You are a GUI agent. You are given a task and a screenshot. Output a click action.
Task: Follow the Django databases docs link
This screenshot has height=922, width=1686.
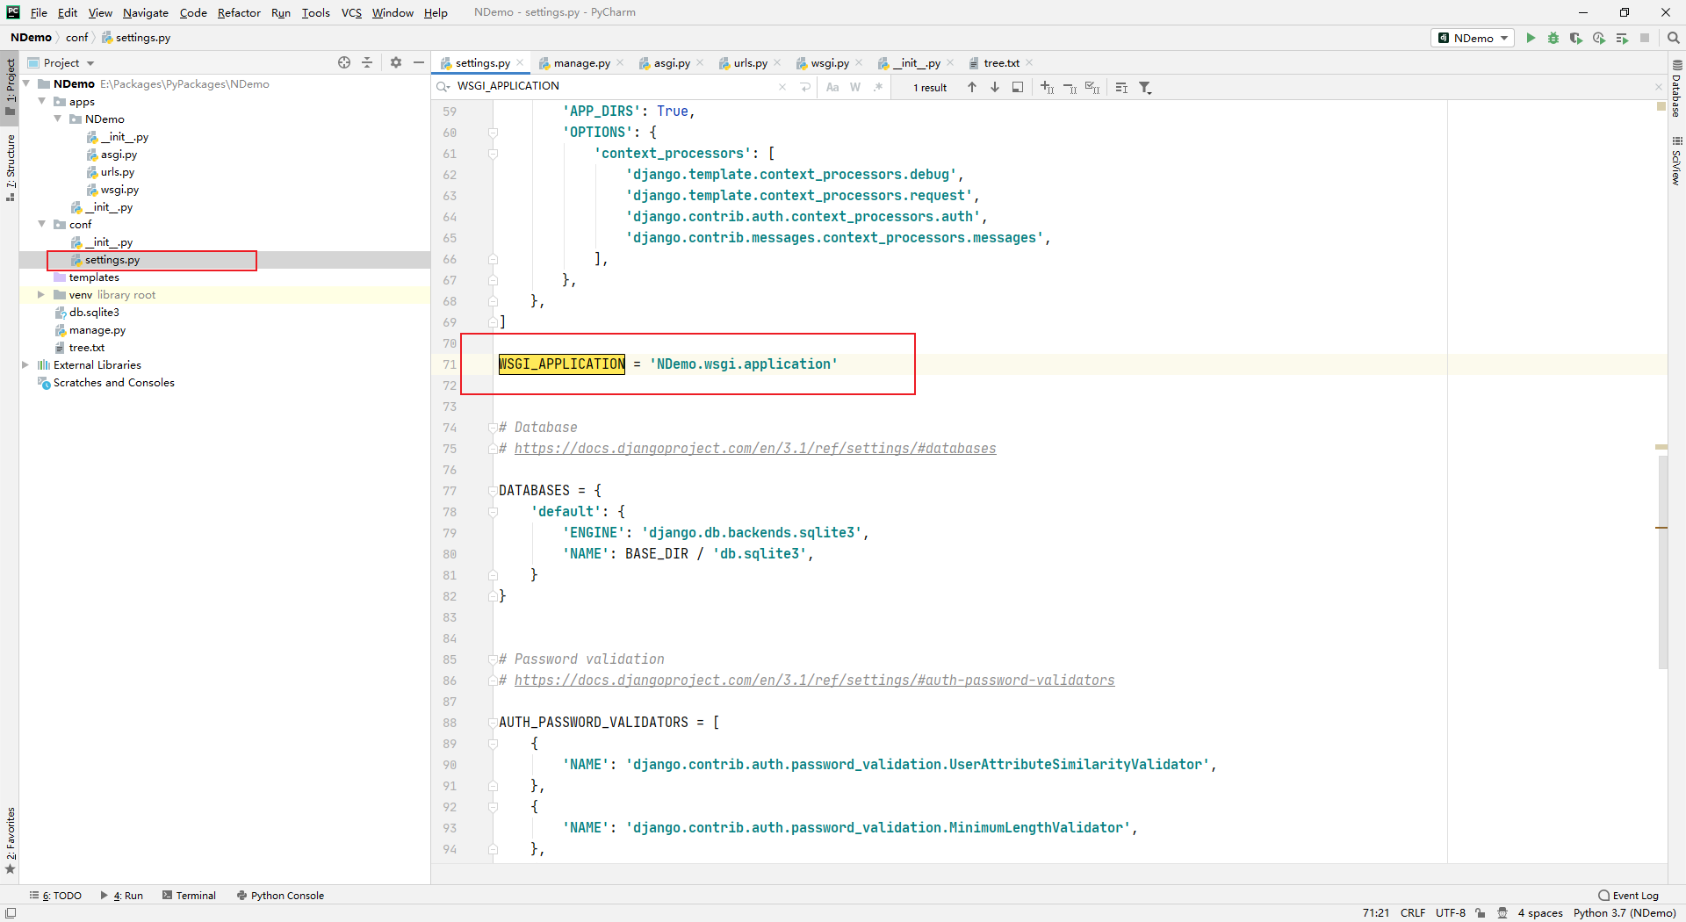[754, 449]
